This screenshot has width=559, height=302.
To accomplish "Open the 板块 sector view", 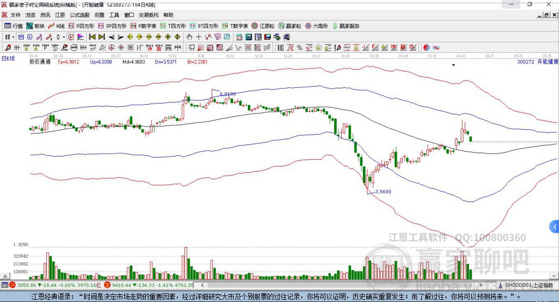I will click(35, 26).
